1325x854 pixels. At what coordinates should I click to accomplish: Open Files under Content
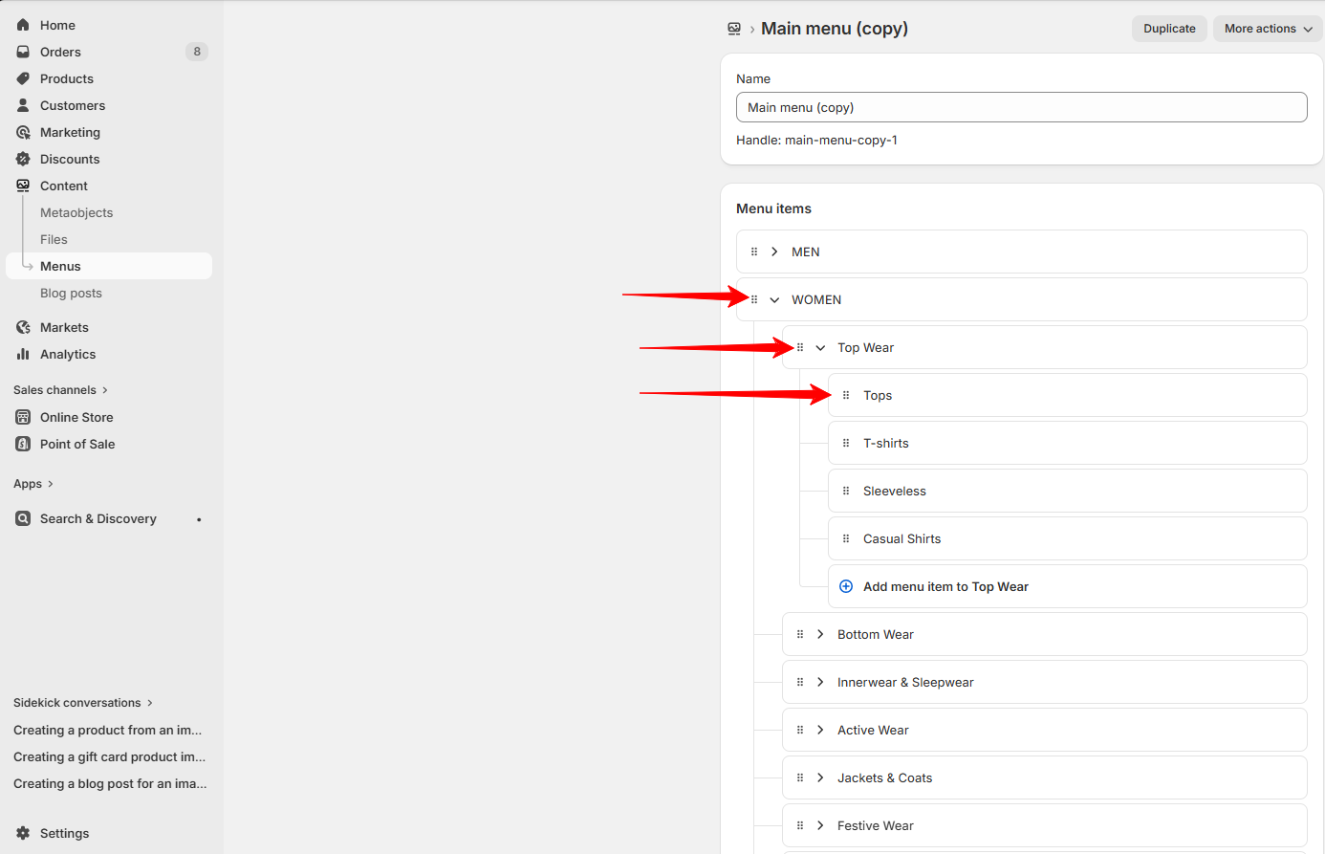tap(54, 239)
